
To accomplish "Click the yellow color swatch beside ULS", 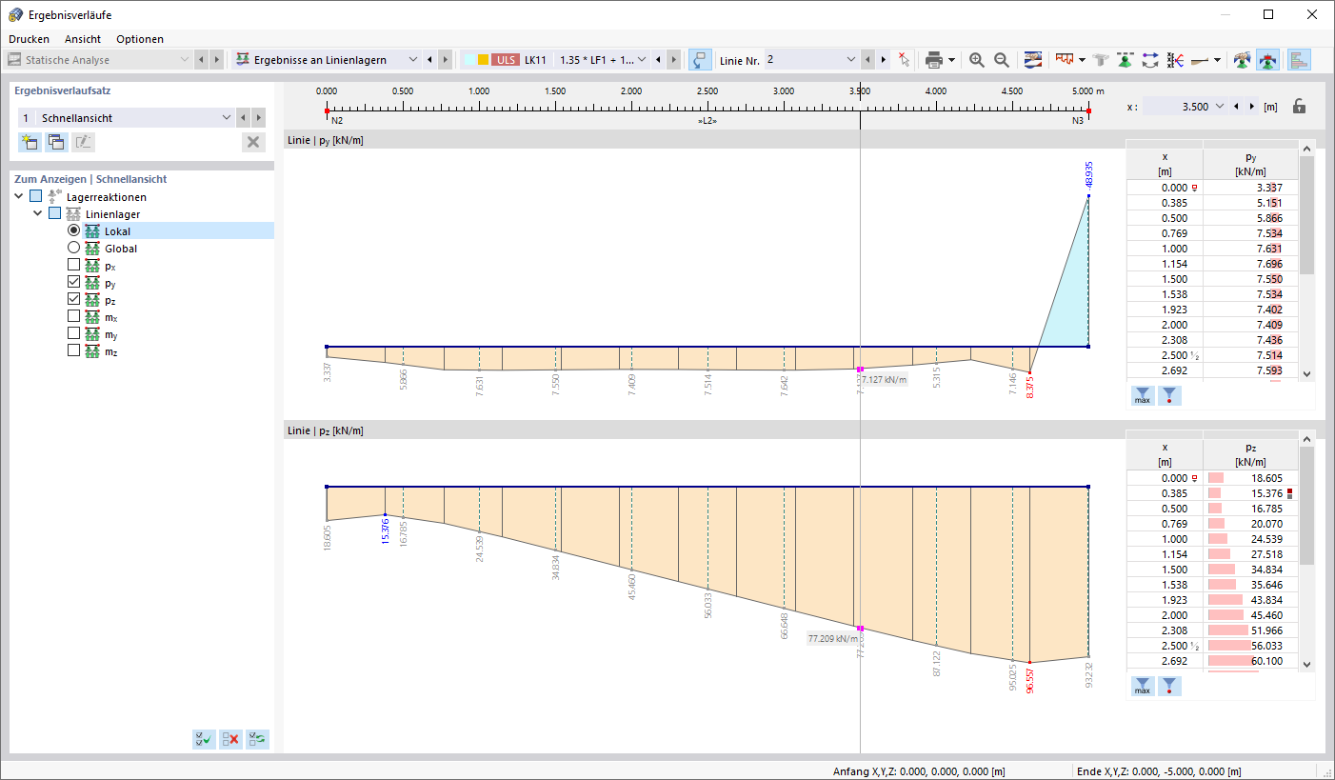I will pos(484,60).
